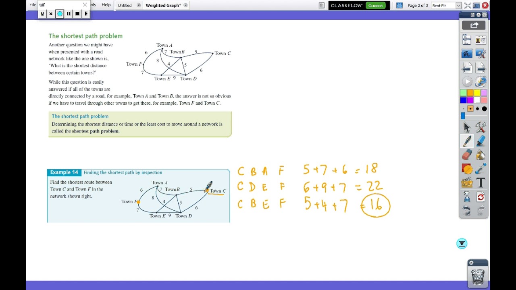516x290 pixels.
Task: Choose the Select arrow cursor tool
Action: [467, 127]
